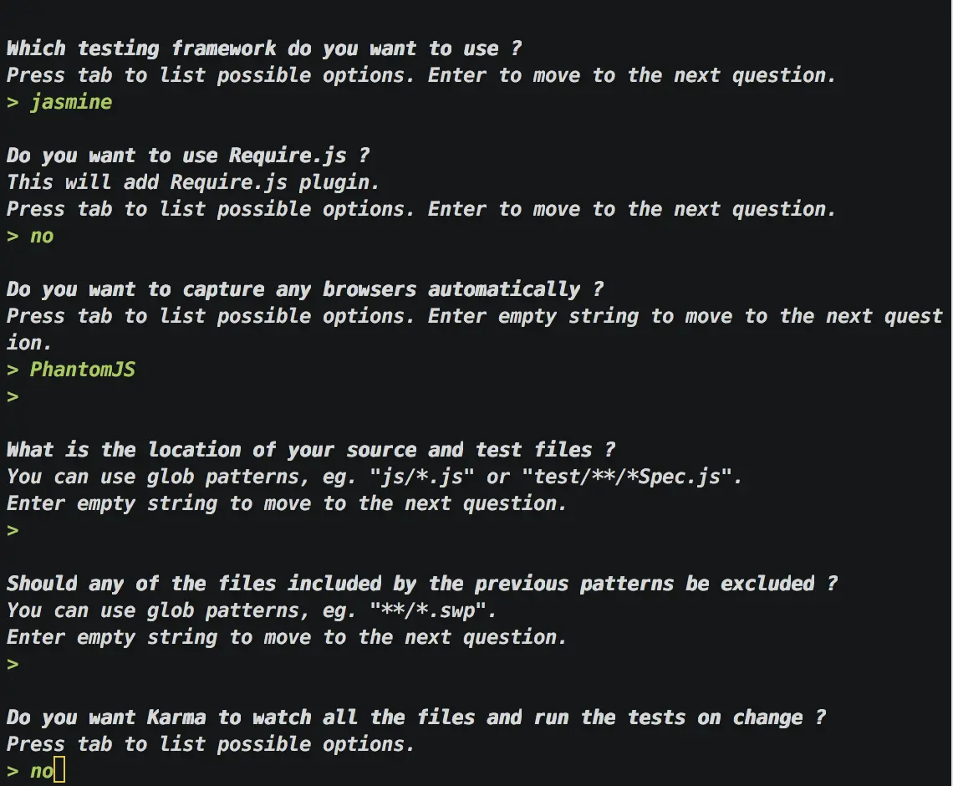The image size is (953, 786).
Task: Click the empty prompt under excluded files question
Action: pos(13,665)
